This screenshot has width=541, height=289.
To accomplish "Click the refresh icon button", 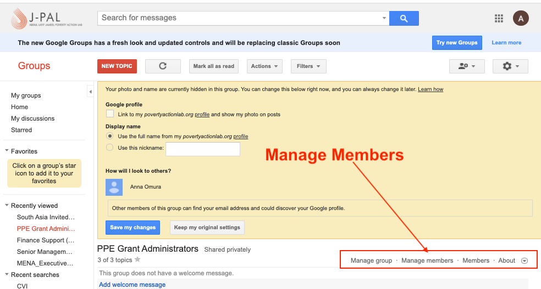I will tap(163, 66).
